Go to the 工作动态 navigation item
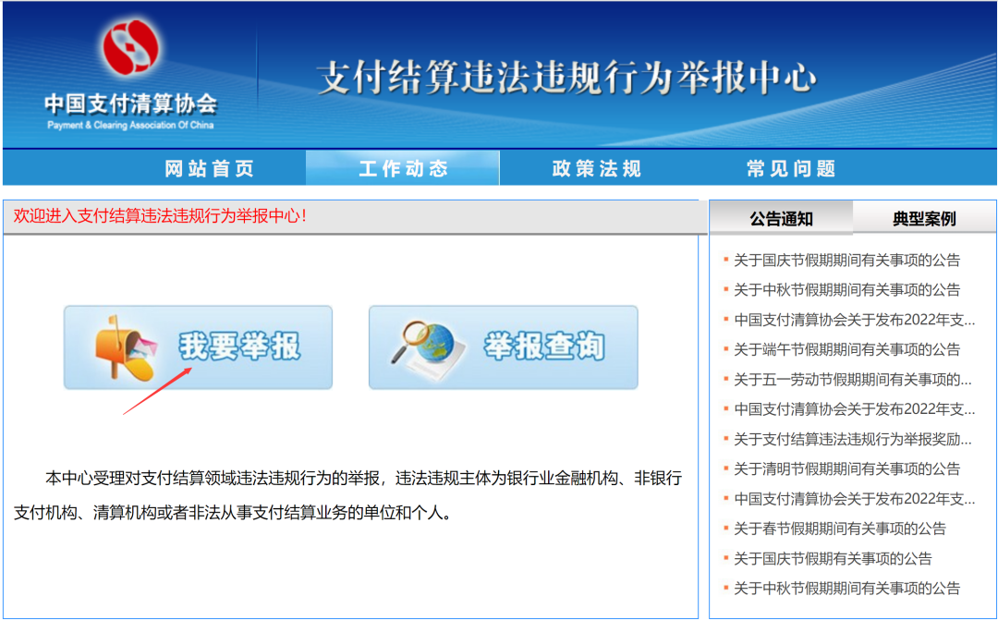This screenshot has width=998, height=620. click(404, 169)
